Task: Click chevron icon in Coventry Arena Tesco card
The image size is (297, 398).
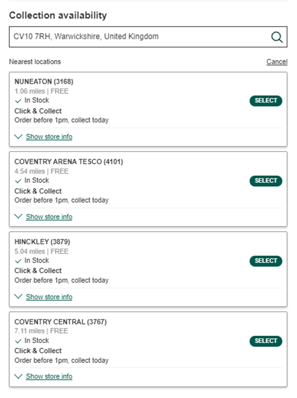Action: click(x=18, y=216)
